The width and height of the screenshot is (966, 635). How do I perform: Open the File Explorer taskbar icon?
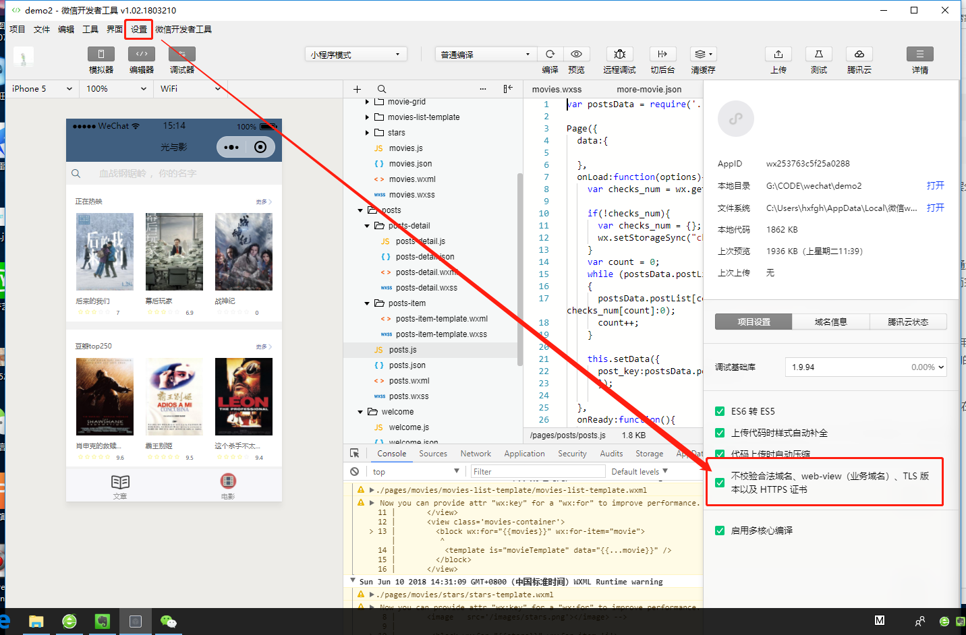(x=36, y=622)
